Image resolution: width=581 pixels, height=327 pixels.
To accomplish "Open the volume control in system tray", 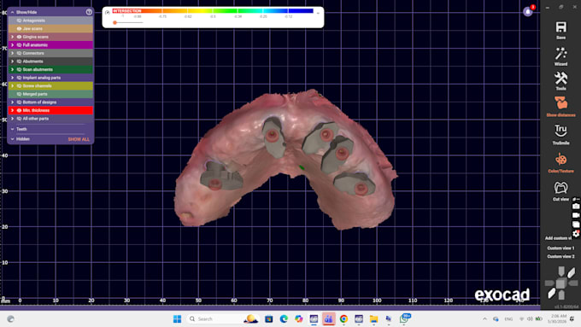I will pos(530,318).
